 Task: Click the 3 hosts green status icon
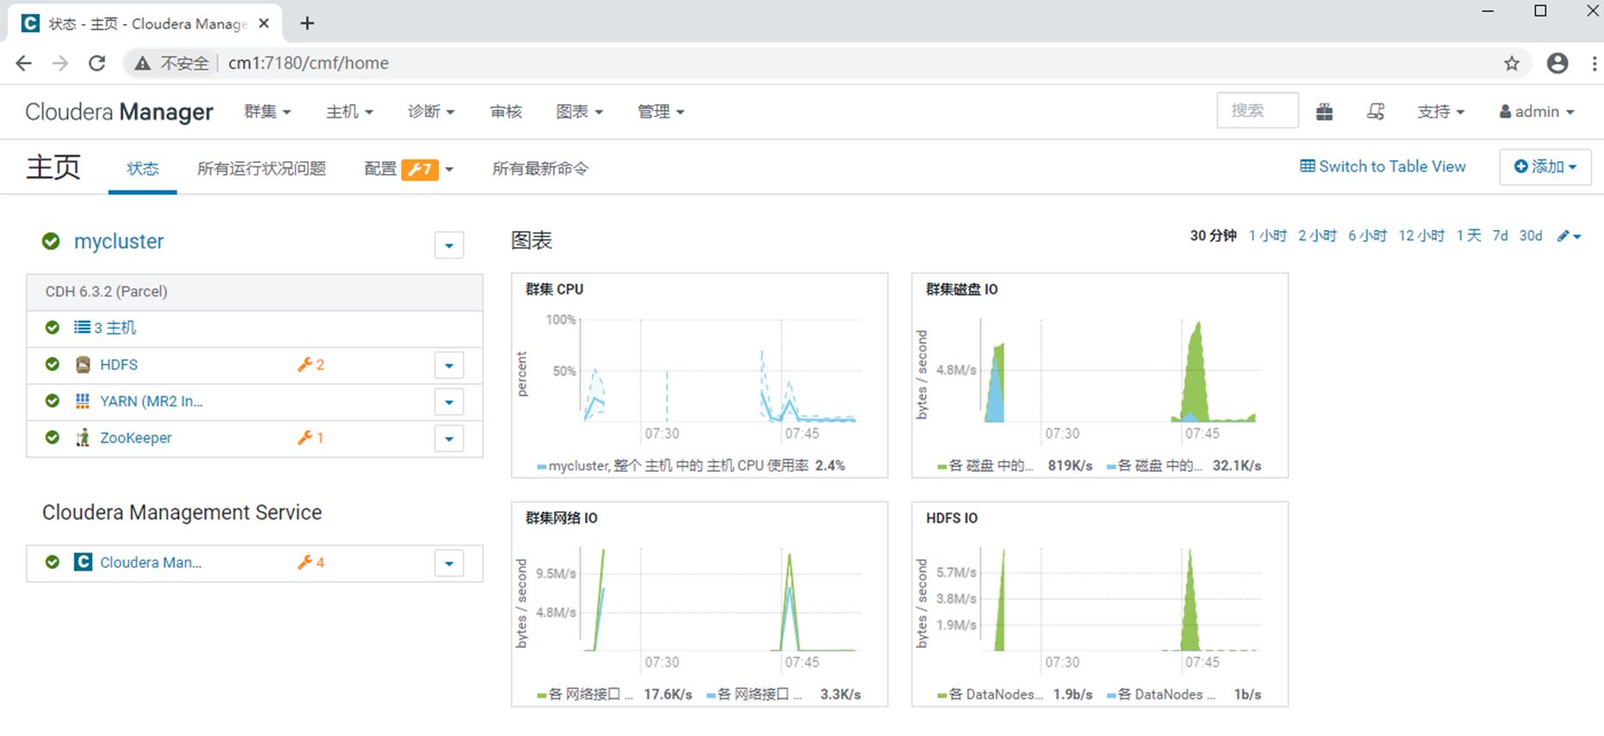[53, 327]
